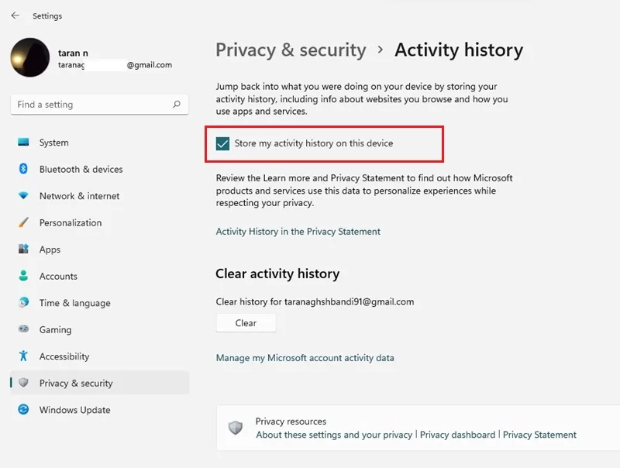The image size is (620, 468).
Task: Open System via its monitor icon
Action: click(23, 142)
